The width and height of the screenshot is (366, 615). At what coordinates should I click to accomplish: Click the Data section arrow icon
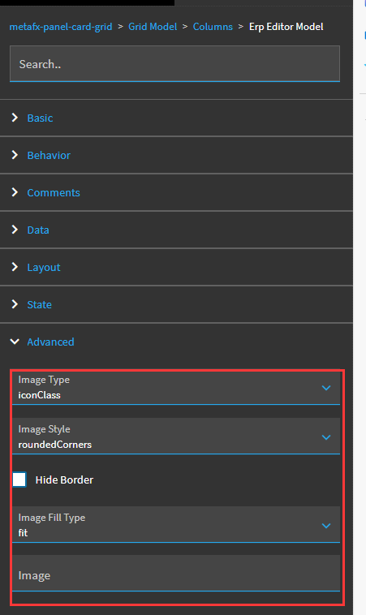pyautogui.click(x=15, y=230)
